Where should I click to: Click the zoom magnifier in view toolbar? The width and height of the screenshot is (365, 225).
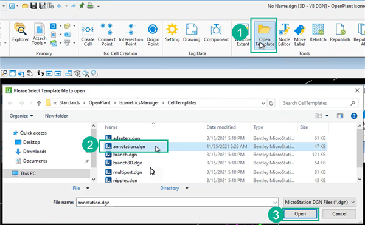coord(4,73)
